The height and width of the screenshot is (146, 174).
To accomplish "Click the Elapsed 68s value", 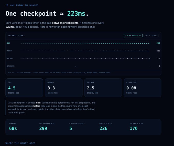I will [13, 128].
